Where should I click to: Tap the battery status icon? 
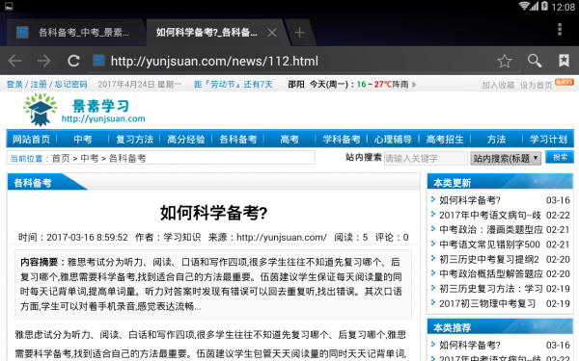[544, 6]
